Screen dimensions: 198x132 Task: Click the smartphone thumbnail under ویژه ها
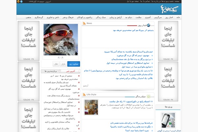pos(168,120)
